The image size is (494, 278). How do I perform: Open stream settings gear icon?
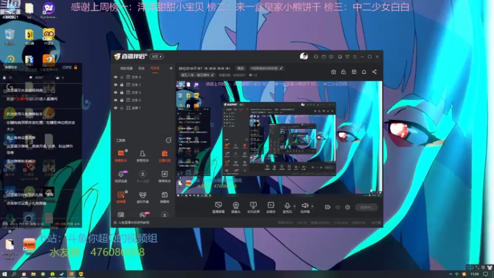tap(348, 207)
